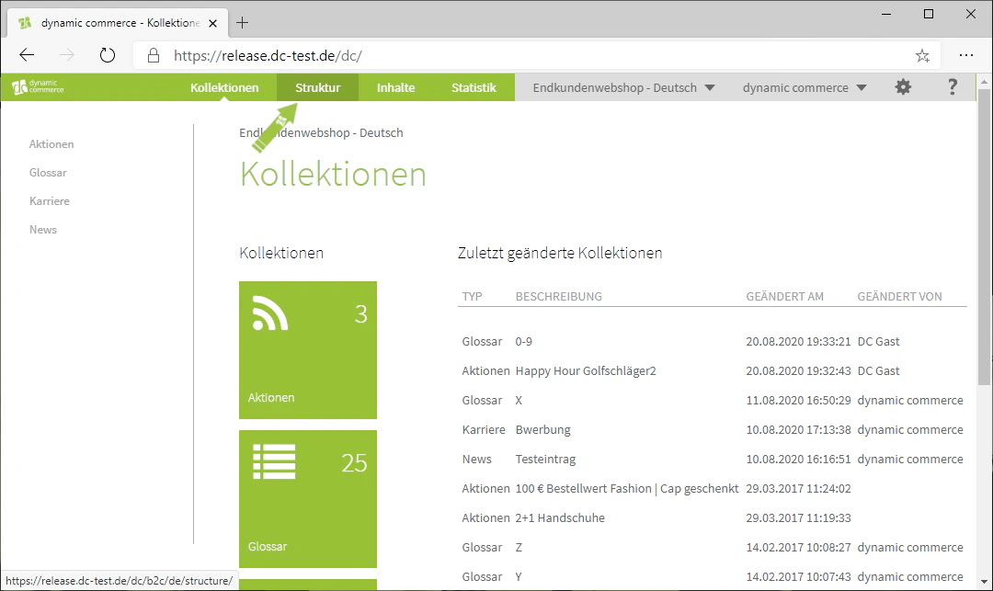Switch to the Kollektionen menu
993x591 pixels.
pos(224,87)
